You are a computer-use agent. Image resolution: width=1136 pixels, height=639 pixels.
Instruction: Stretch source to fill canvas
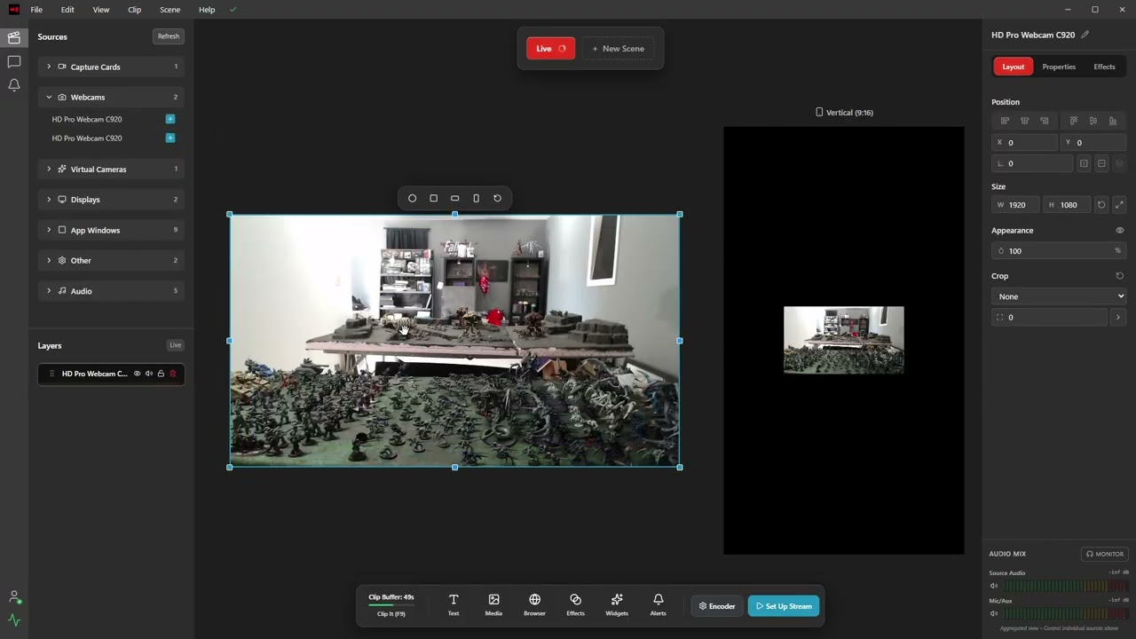1119,205
